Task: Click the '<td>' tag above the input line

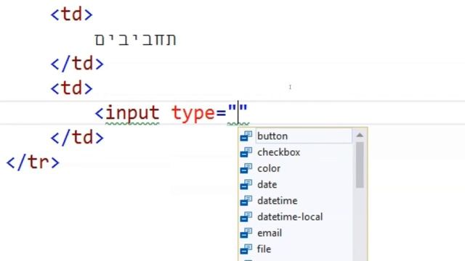Action: 71,88
